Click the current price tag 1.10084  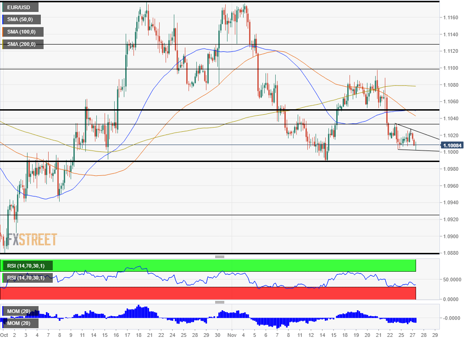pyautogui.click(x=452, y=145)
